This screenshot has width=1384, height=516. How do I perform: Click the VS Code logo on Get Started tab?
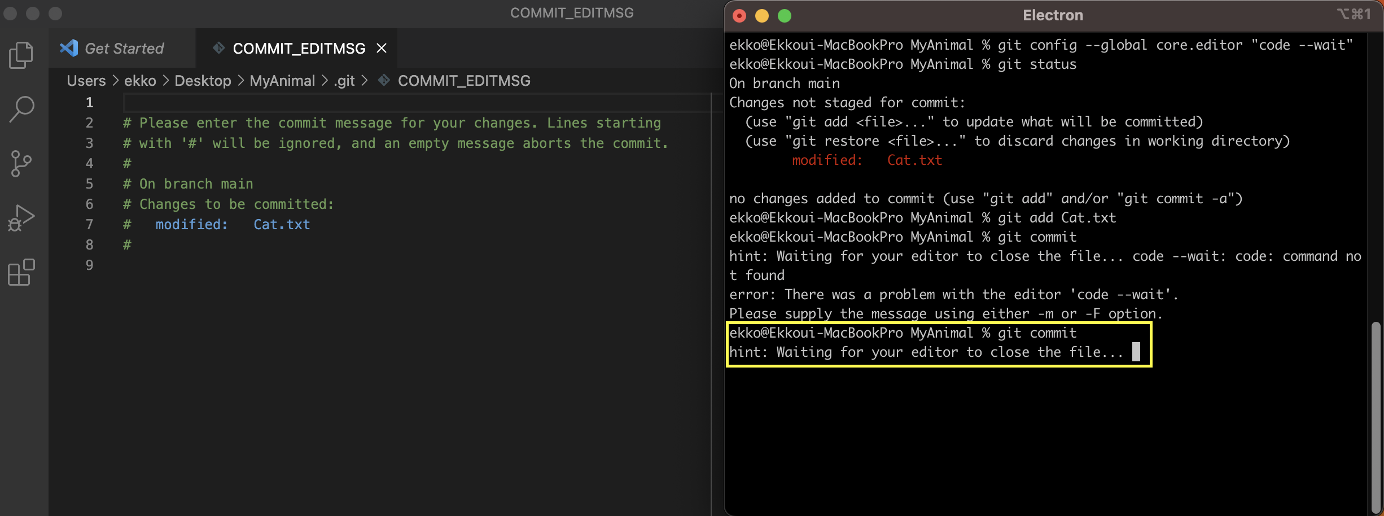tap(69, 48)
